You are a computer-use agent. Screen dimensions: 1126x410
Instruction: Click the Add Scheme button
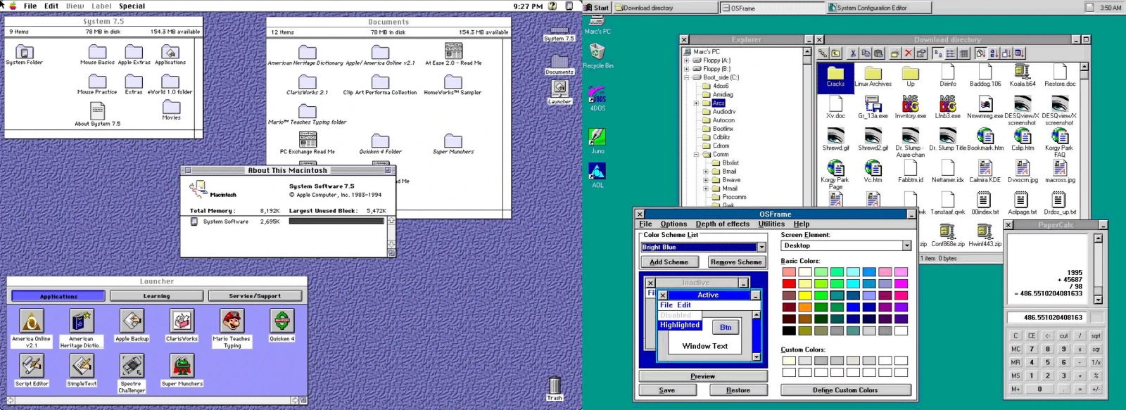[669, 262]
